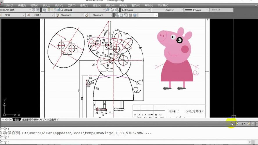Image resolution: width=258 pixels, height=145 pixels.
Task: Click the Peppa Pig colored image
Action: [177, 59]
